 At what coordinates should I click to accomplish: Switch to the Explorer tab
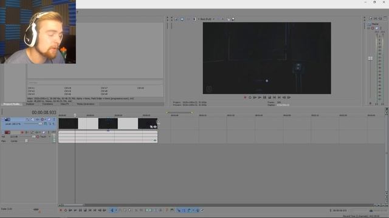point(30,104)
